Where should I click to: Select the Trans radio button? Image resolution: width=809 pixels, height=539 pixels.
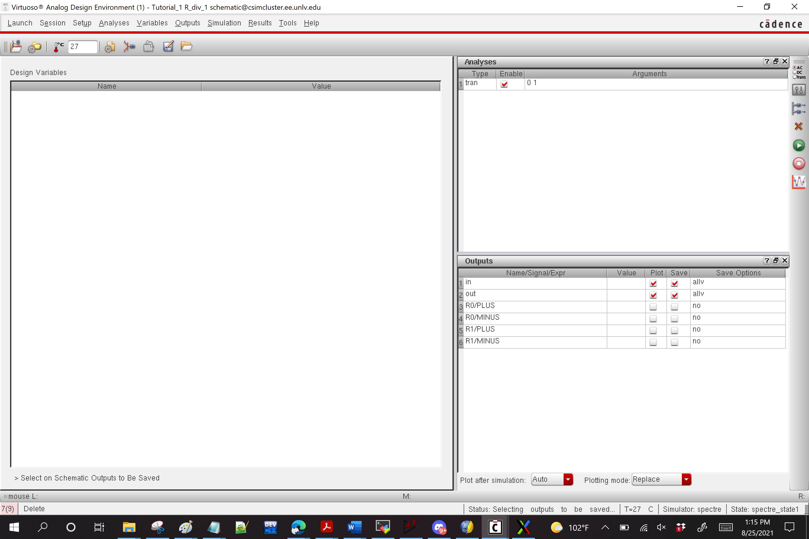795,77
